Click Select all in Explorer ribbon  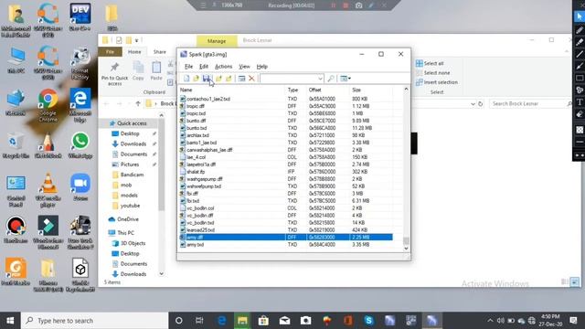[430, 63]
